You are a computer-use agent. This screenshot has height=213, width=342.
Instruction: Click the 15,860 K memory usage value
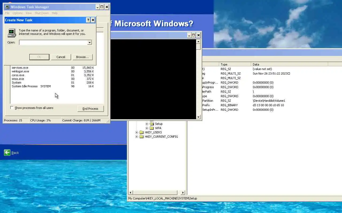coord(88,68)
